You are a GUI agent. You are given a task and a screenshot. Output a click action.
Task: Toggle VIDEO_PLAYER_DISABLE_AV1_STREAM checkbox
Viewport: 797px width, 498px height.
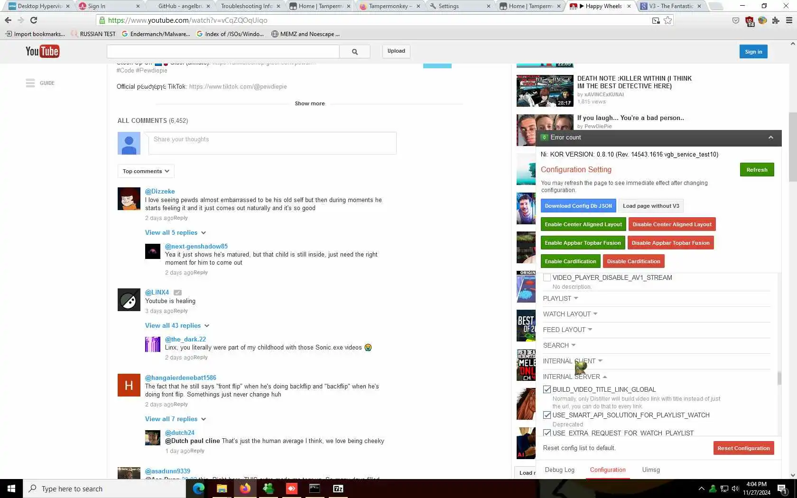point(547,277)
